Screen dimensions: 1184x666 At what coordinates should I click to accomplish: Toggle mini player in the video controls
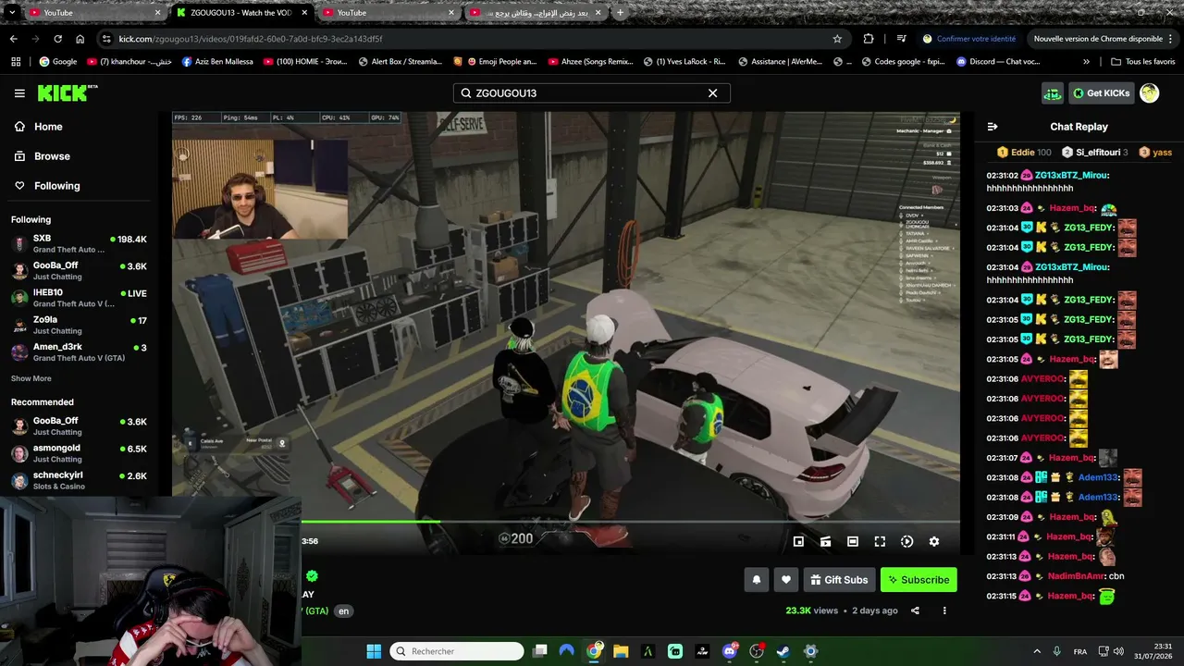799,541
